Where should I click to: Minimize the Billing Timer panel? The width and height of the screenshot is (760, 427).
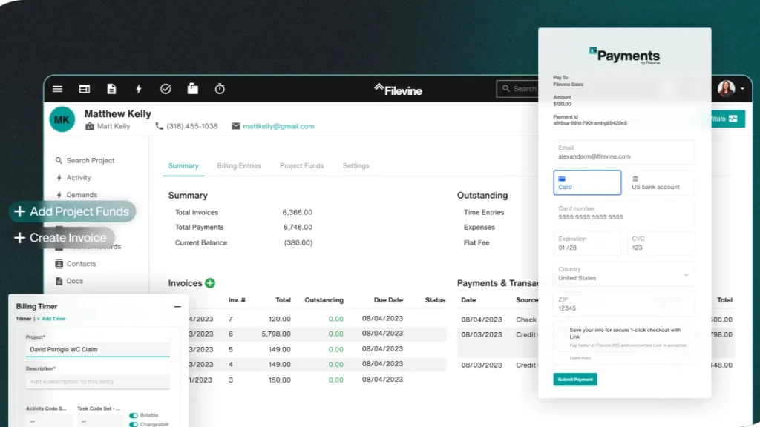point(177,306)
